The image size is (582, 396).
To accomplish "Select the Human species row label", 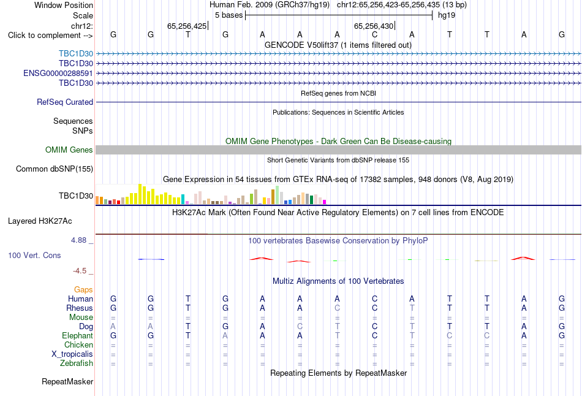I will pyautogui.click(x=80, y=299).
